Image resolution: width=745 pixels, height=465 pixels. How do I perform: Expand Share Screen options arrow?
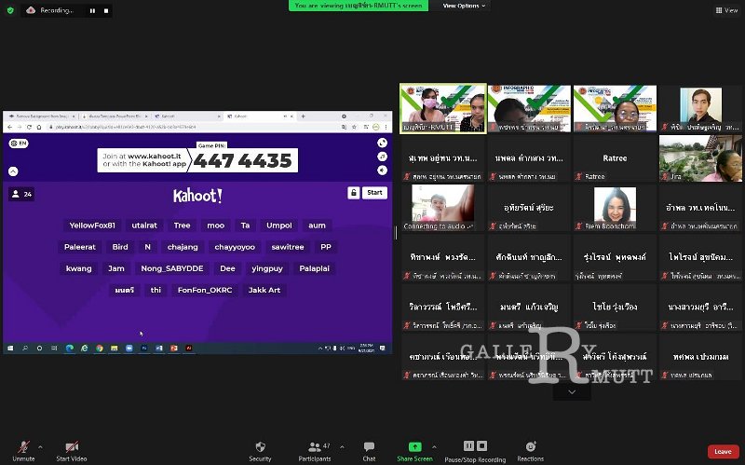(x=434, y=447)
